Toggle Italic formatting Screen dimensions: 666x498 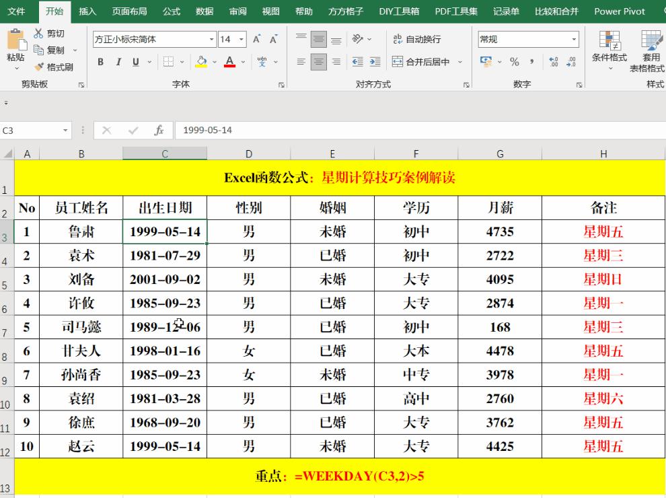coord(118,62)
